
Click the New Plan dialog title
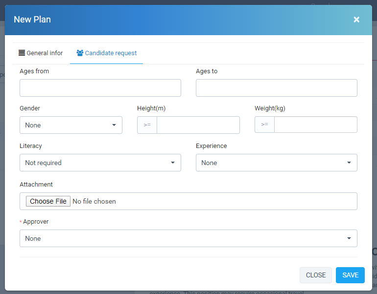point(32,20)
